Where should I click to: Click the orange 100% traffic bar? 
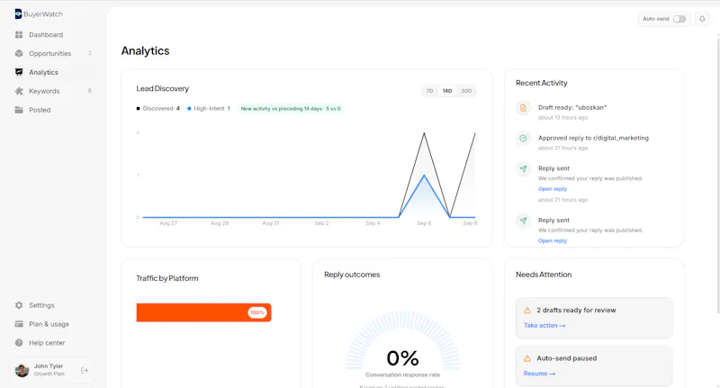pyautogui.click(x=204, y=312)
